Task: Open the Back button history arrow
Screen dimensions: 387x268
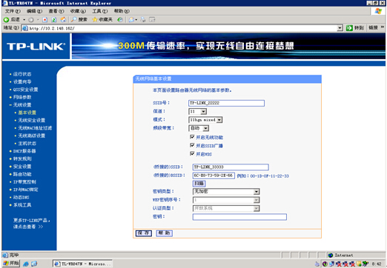Action: [24, 20]
